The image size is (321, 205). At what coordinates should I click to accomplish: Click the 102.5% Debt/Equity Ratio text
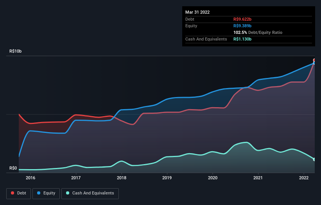tap(258, 32)
